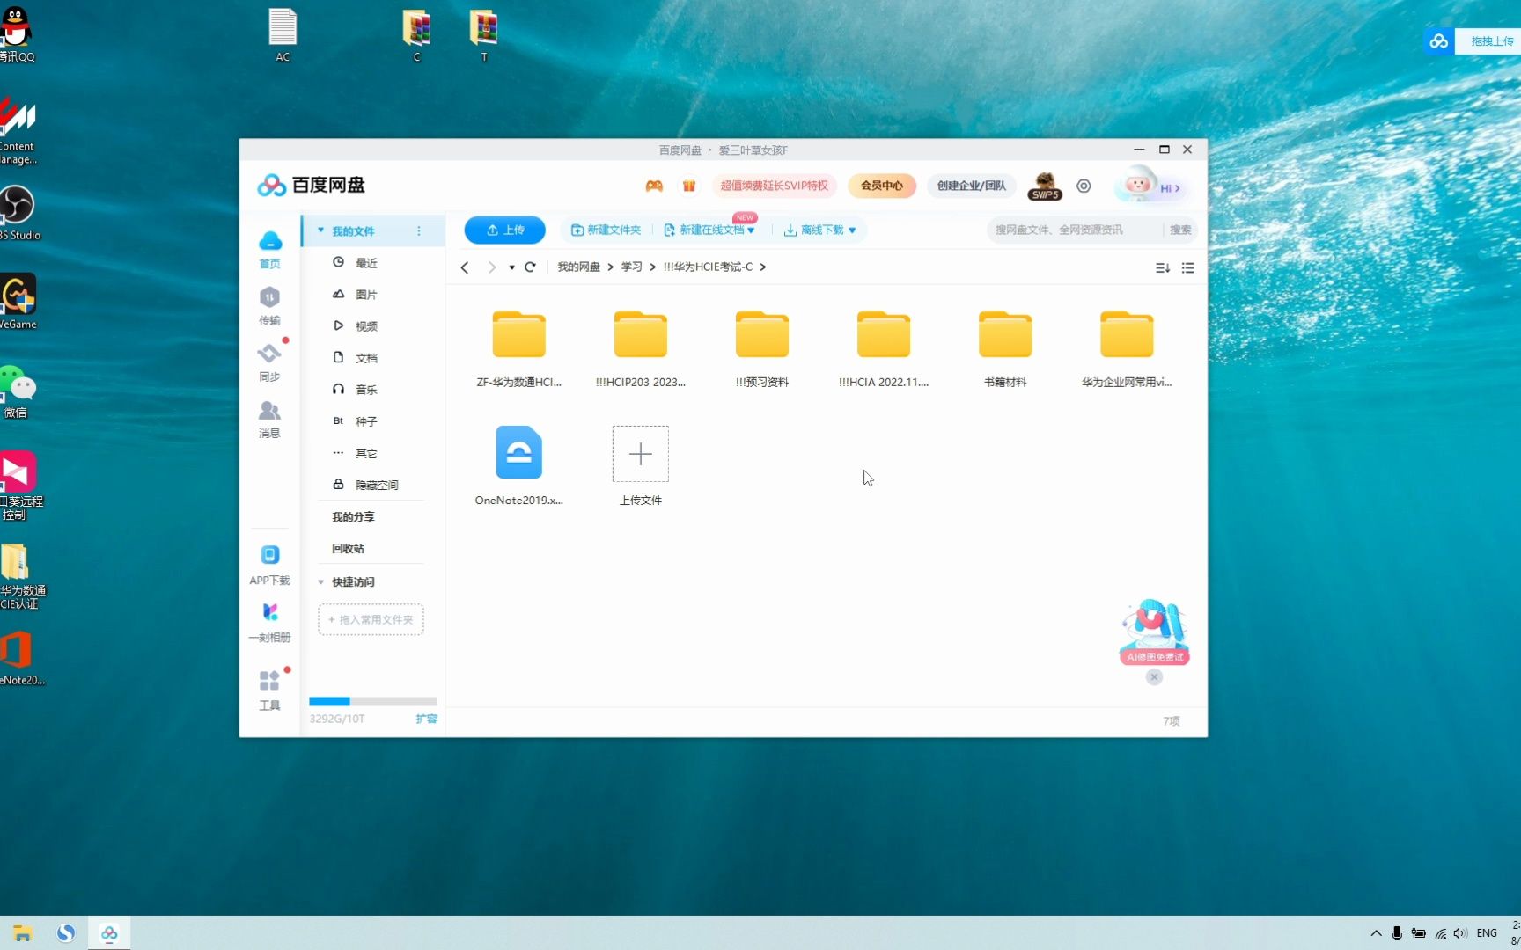Image resolution: width=1521 pixels, height=950 pixels.
Task: Open 会员中心 button
Action: (x=881, y=186)
